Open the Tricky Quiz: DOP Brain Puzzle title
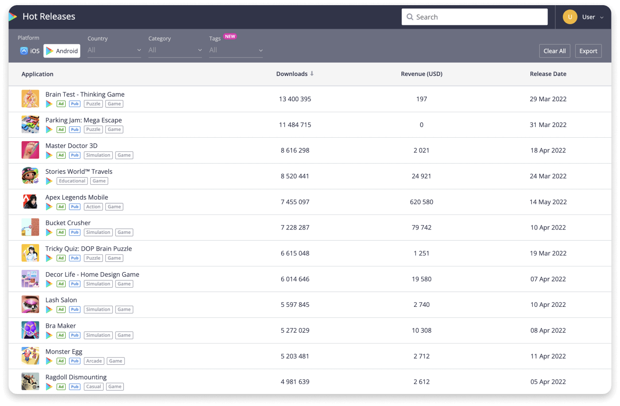Screen dimensions: 620x406 click(89, 248)
